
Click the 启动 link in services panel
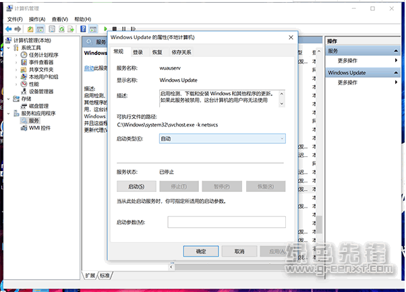(x=89, y=68)
